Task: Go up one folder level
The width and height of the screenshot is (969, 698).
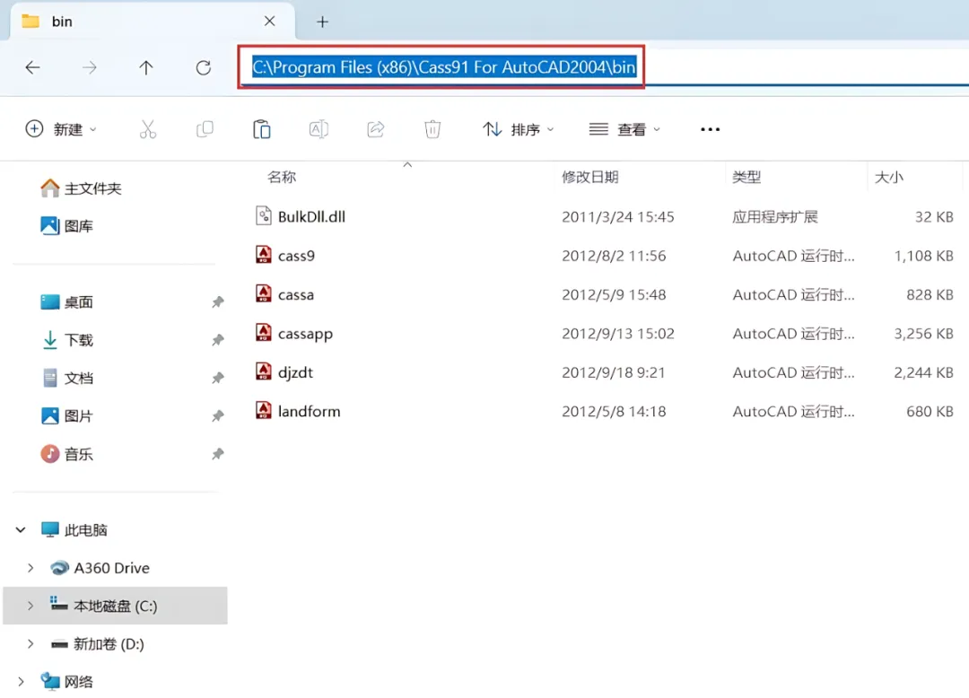Action: pos(146,67)
